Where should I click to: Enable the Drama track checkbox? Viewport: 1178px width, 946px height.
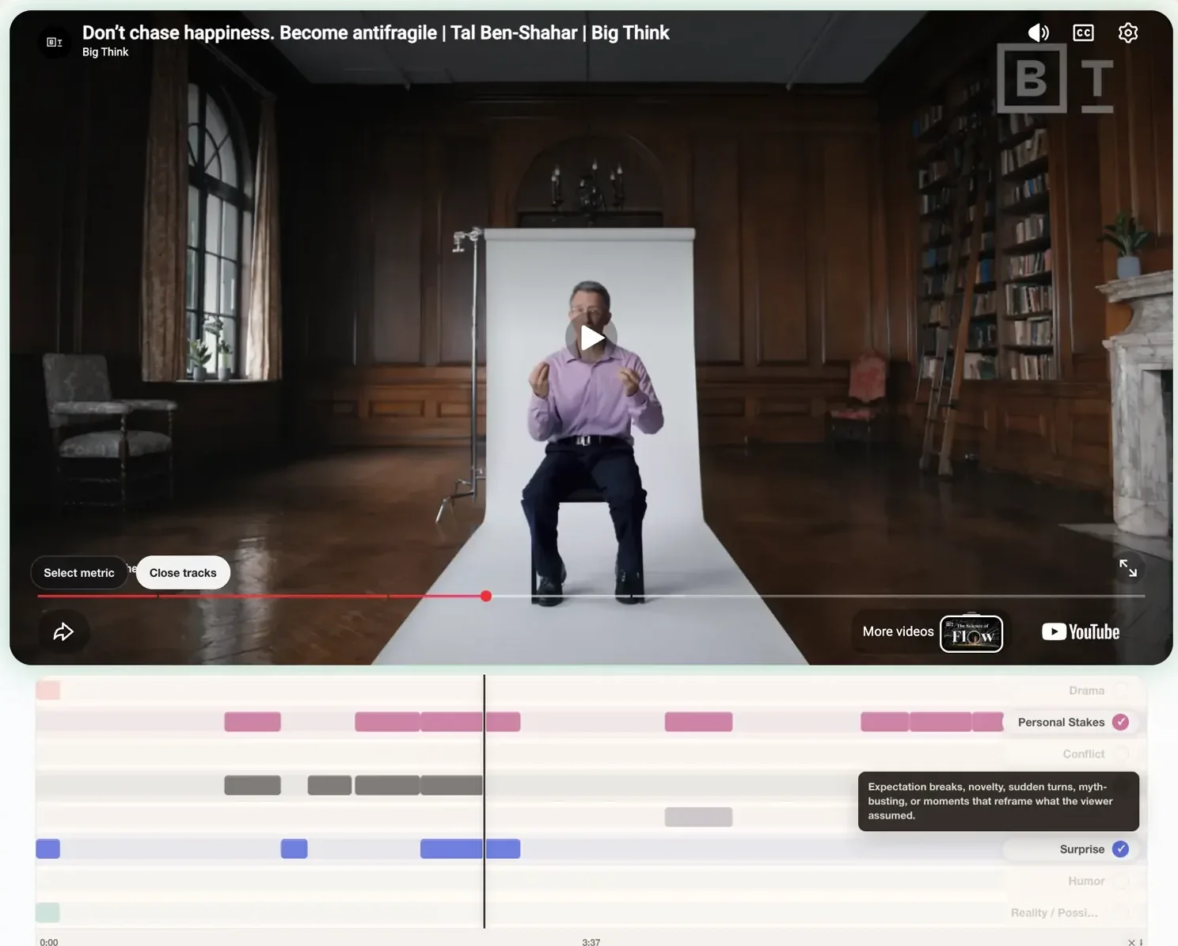pyautogui.click(x=1121, y=690)
